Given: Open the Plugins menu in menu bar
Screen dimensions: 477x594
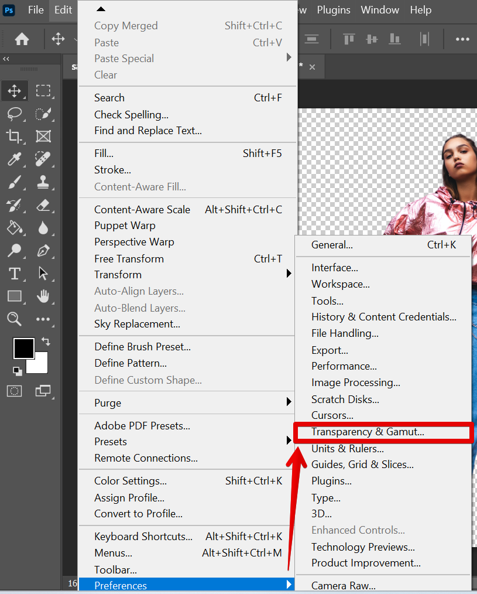Looking at the screenshot, I should tap(334, 10).
